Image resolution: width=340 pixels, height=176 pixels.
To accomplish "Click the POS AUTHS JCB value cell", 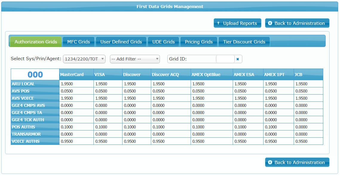I will point(309,127).
